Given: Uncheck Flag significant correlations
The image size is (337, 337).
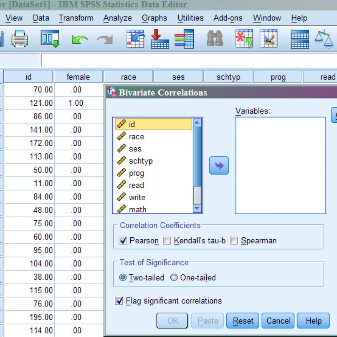Looking at the screenshot, I should [119, 301].
